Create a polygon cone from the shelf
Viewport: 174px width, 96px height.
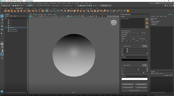(15, 11)
